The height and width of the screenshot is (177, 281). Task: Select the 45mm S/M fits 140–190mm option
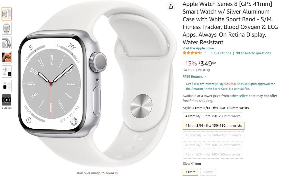213,154
